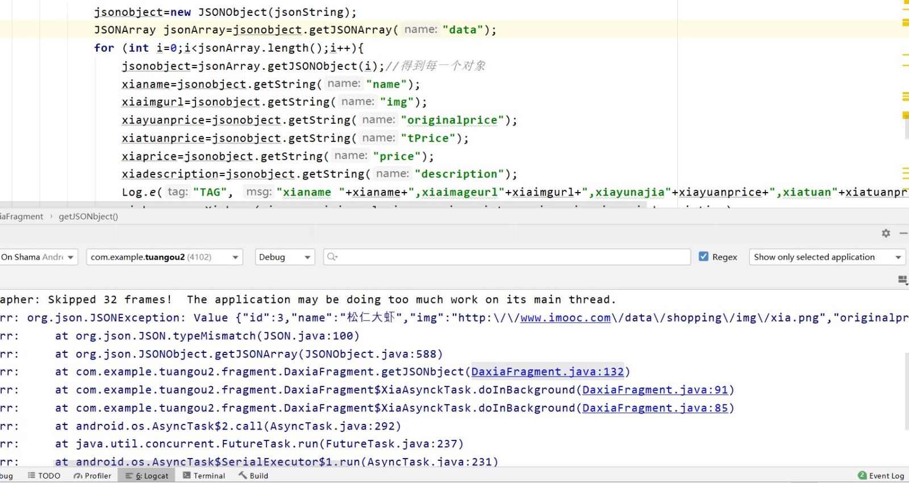Open the process dropdown com.example.tuangou2
The width and height of the screenshot is (909, 483).
[x=165, y=257]
